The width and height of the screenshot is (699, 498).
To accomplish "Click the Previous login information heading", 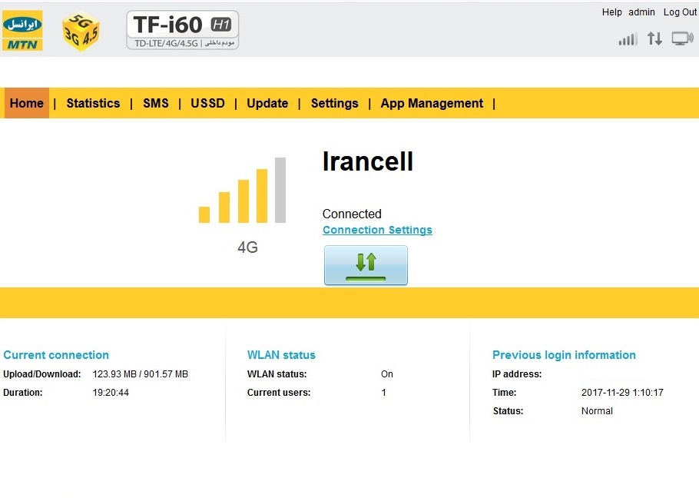I will [x=564, y=355].
